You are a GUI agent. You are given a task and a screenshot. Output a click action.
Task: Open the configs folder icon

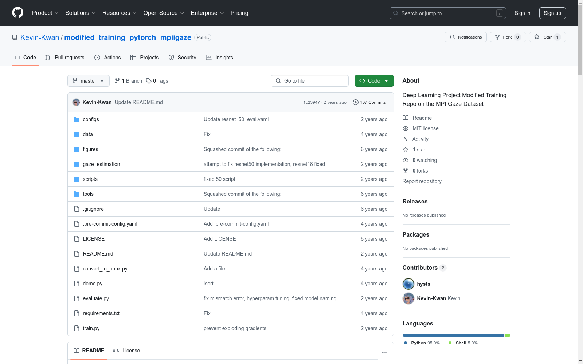tap(77, 119)
